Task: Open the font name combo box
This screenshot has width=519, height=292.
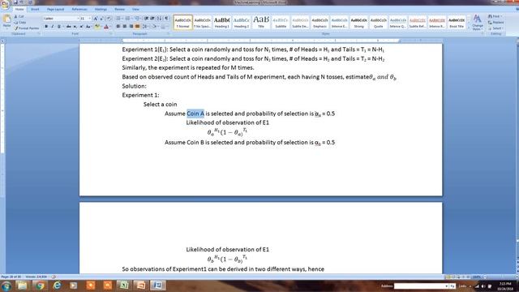Action: (x=62, y=19)
